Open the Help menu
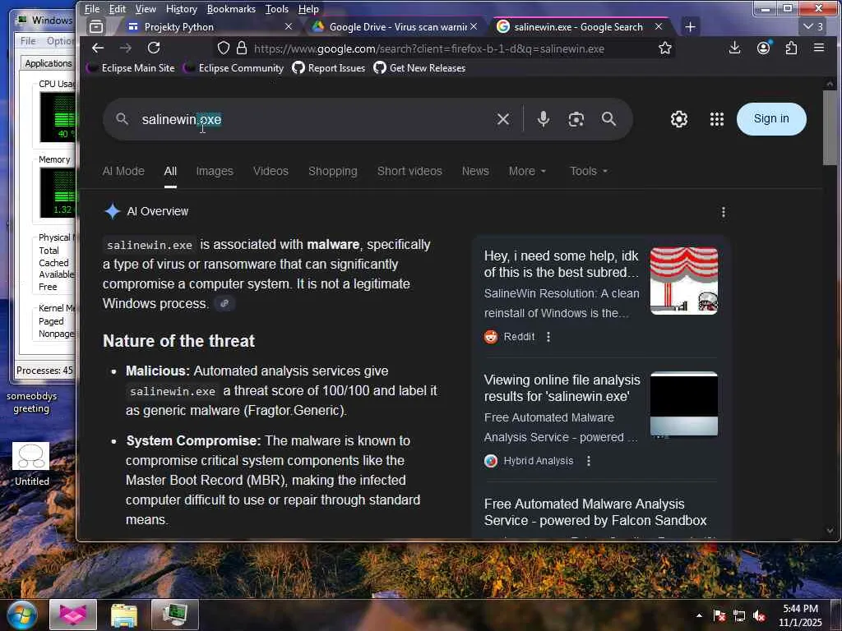The image size is (842, 631). point(309,8)
